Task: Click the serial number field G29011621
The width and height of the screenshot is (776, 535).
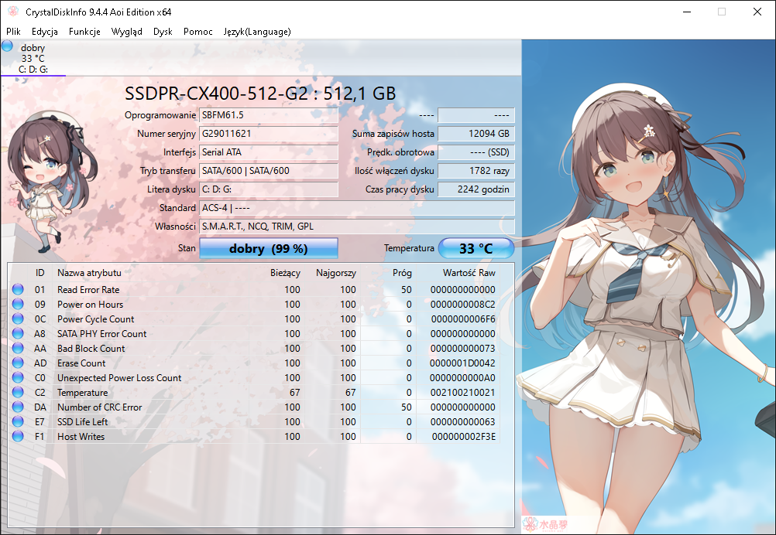Action: pos(269,134)
